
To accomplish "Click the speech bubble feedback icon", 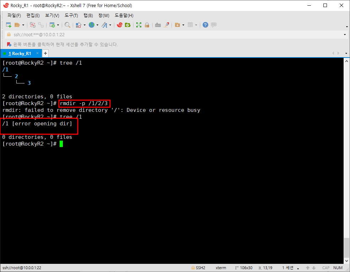I will pos(214,25).
